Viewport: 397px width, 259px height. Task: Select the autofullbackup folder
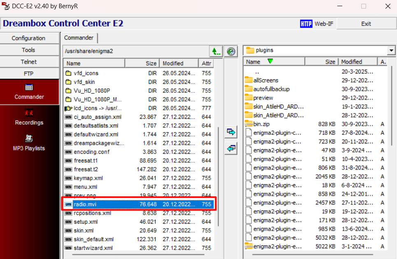click(x=271, y=89)
